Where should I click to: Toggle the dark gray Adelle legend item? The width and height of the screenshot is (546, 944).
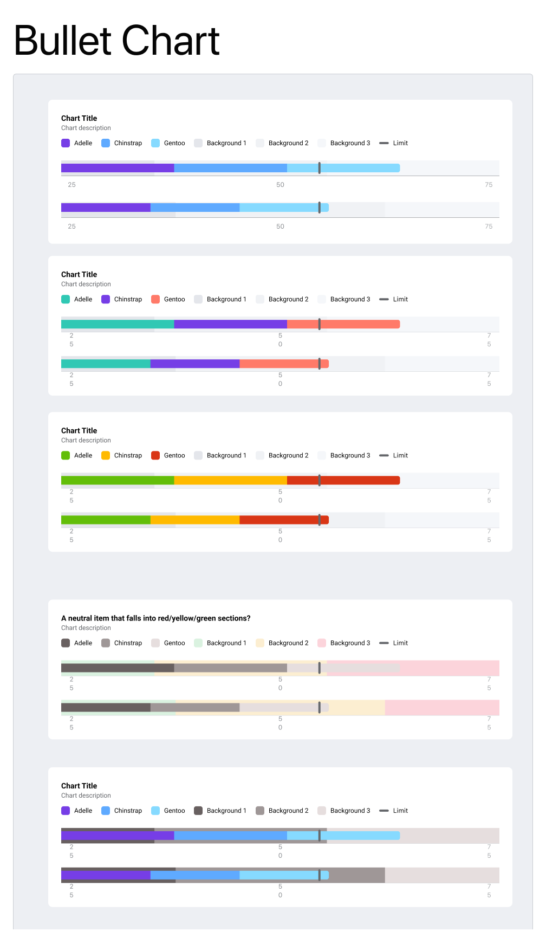(66, 643)
